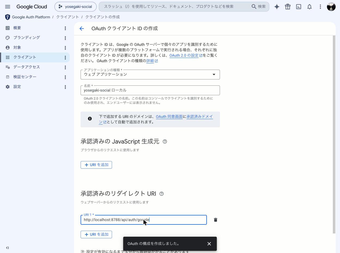Open the OAuth 同意画面 link
Screen dimensions: 340x253
(x=169, y=116)
